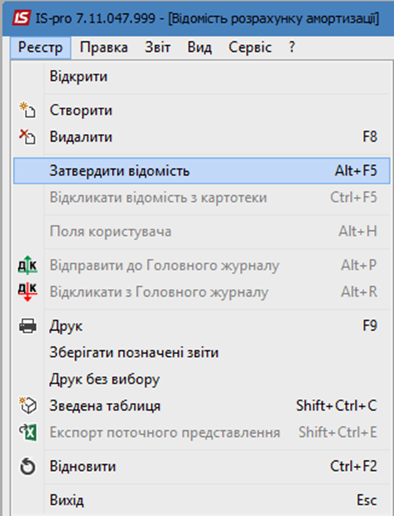Click the circular arrow Відновити icon
394x516 pixels.
[x=28, y=466]
